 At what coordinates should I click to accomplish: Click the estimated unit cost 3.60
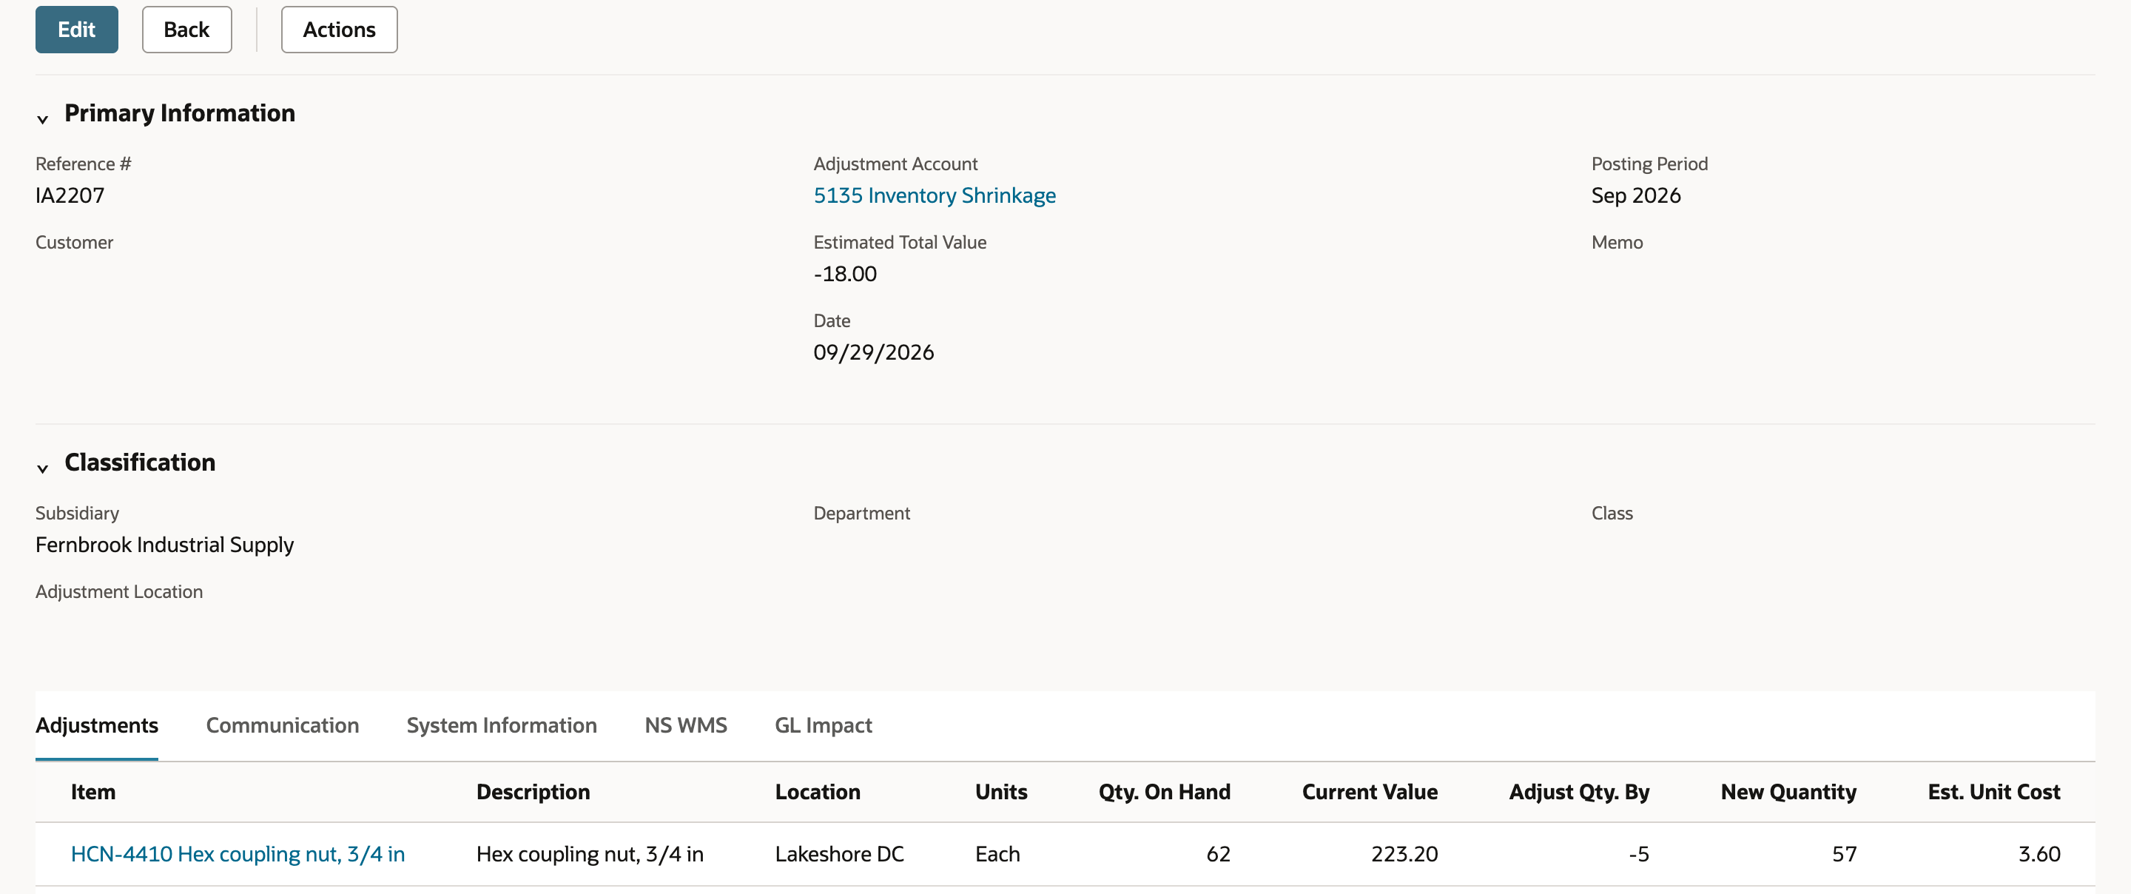(2039, 853)
